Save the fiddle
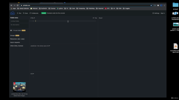This screenshot has width=179, height=100. (x=25, y=13)
